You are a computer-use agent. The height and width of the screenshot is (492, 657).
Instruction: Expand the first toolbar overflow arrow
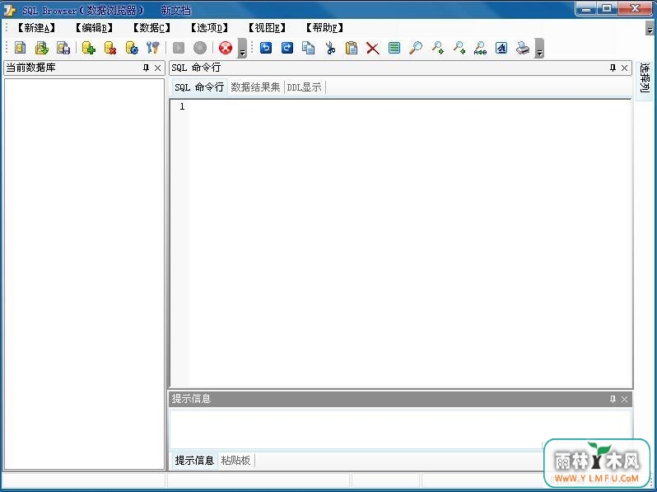tap(242, 49)
